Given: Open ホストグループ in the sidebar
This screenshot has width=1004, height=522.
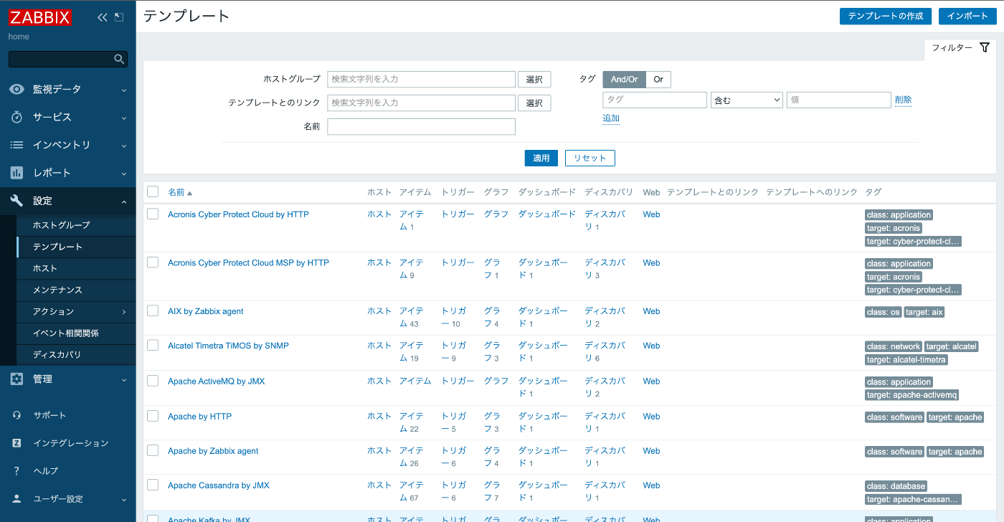Looking at the screenshot, I should pyautogui.click(x=76, y=225).
